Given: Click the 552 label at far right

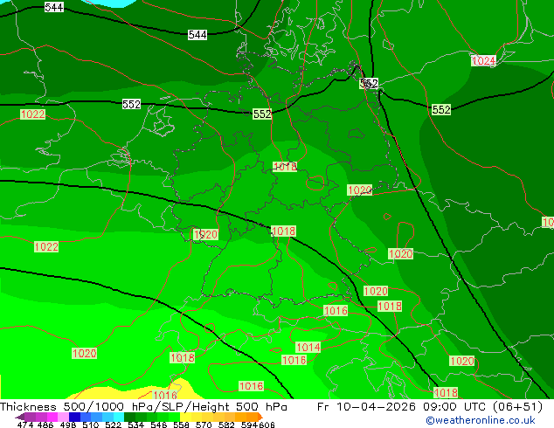Looking at the screenshot, I should pos(441,110).
